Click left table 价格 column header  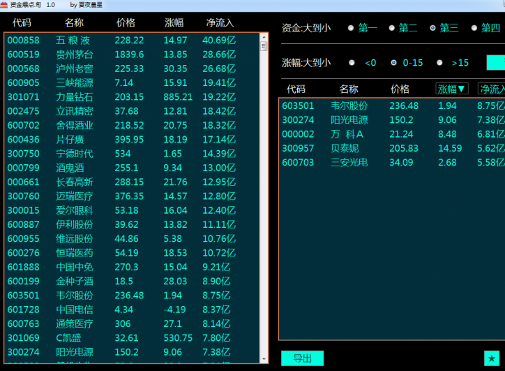point(126,22)
